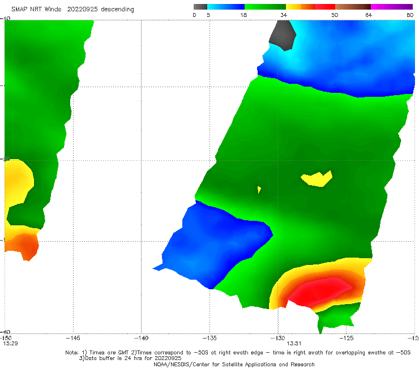This screenshot has height=368, width=419.
Task: Click the red high-wind core in the map
Action: pyautogui.click(x=319, y=292)
